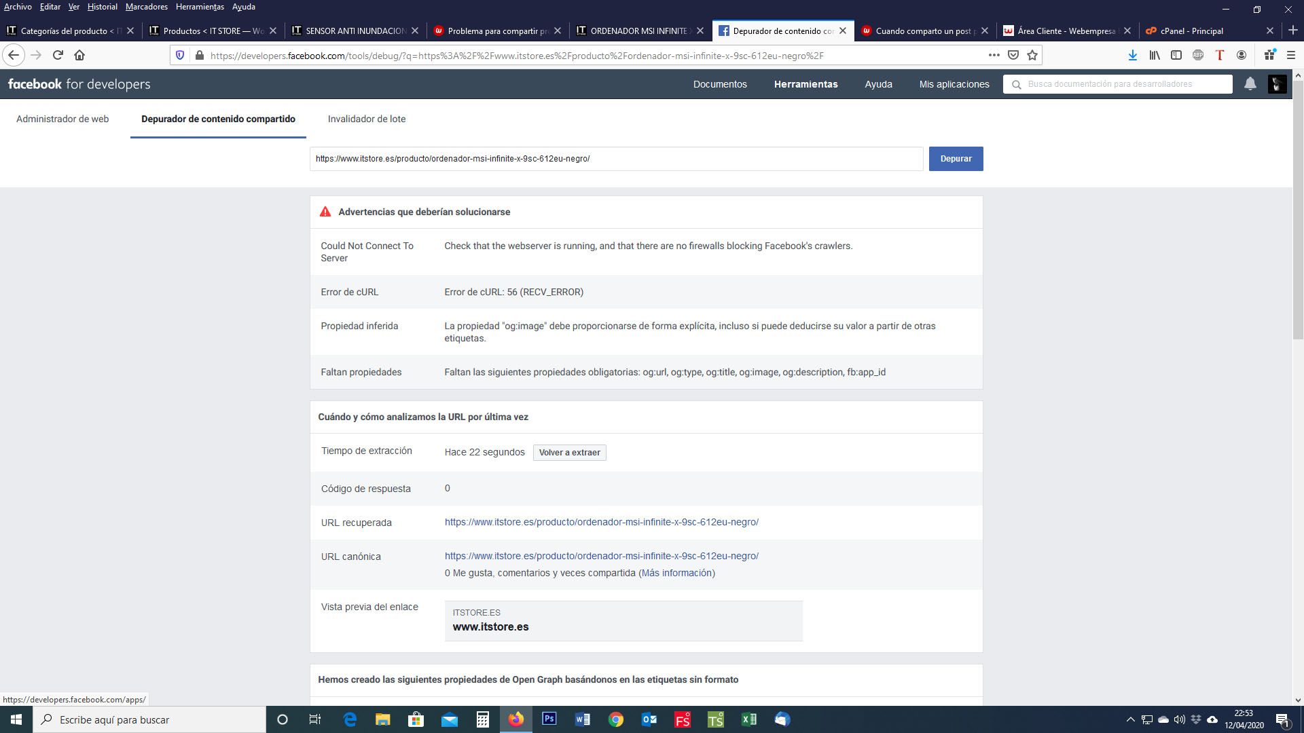
Task: Open the Historial menu
Action: [102, 7]
